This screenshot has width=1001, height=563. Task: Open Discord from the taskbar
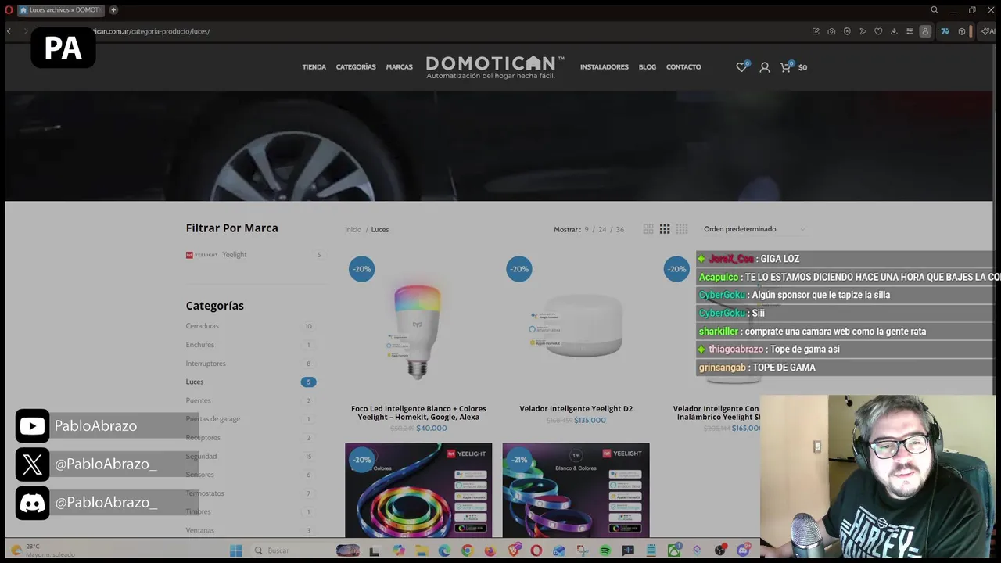tap(743, 550)
